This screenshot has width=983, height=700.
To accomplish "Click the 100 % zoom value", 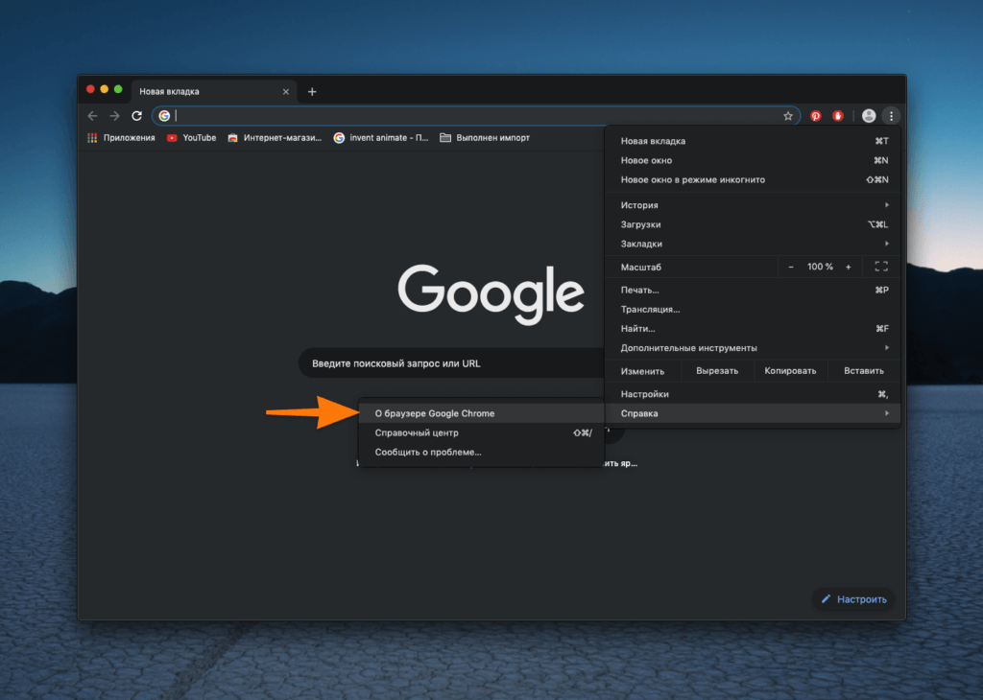I will coord(820,267).
